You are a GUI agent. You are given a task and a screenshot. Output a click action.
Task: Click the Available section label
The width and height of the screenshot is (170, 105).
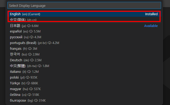(x=151, y=26)
